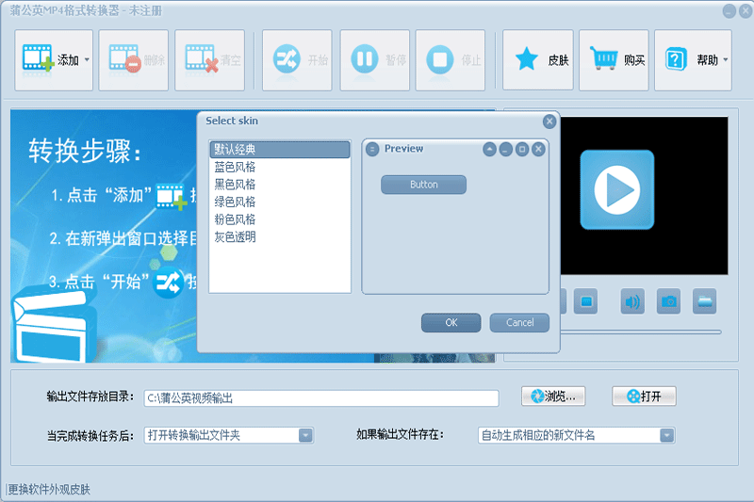Click the large play button in player
This screenshot has height=502, width=754.
[x=617, y=189]
